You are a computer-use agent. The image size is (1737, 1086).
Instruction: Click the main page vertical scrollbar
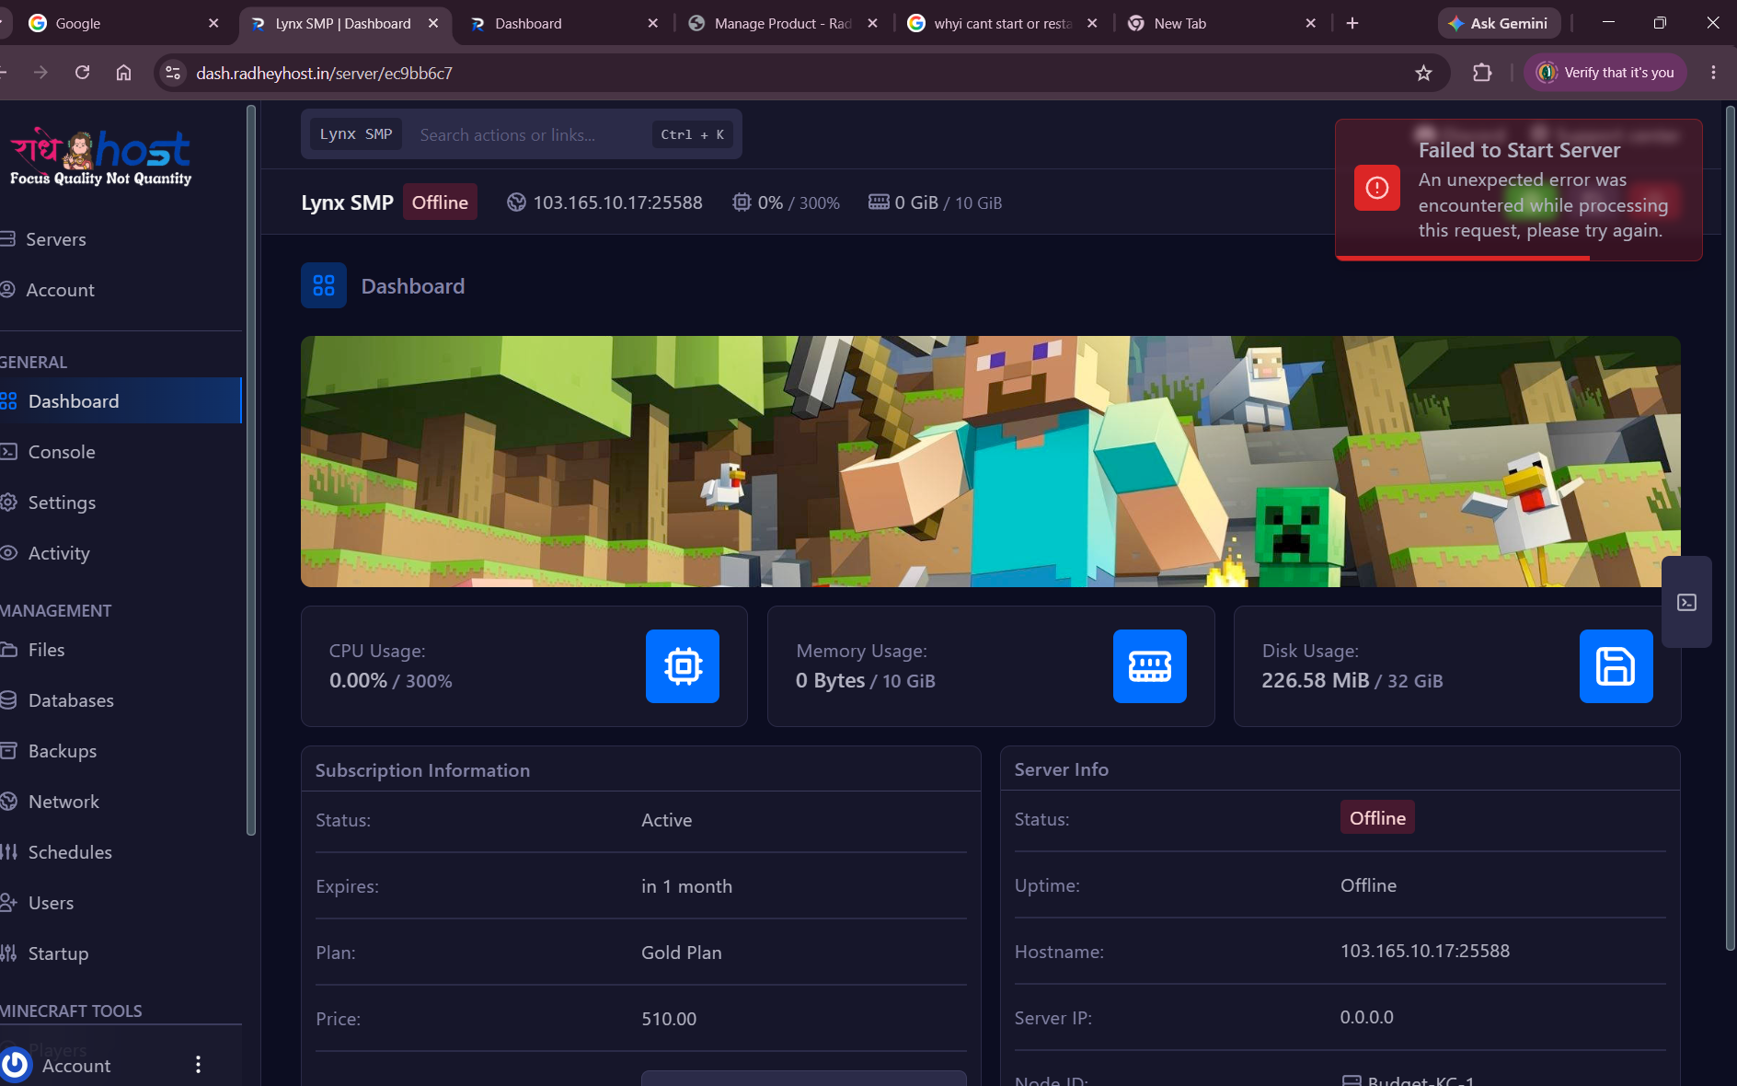pyautogui.click(x=1730, y=529)
